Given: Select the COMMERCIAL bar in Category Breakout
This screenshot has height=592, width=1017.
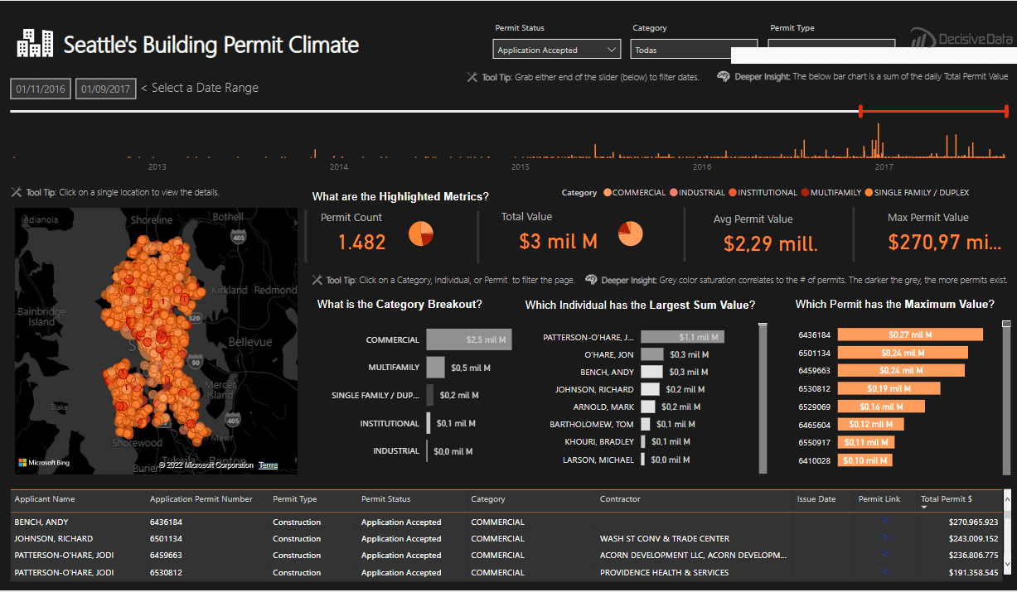Looking at the screenshot, I should click(468, 339).
